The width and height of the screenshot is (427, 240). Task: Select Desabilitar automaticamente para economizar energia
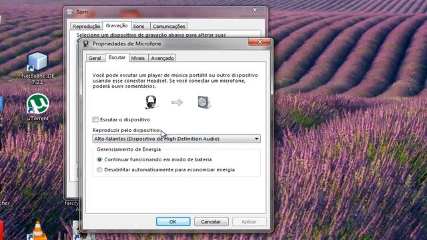click(x=99, y=169)
